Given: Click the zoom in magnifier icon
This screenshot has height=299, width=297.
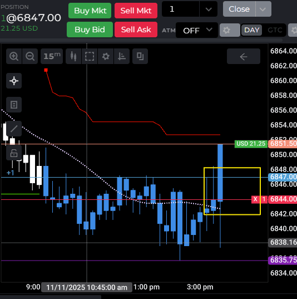Looking at the screenshot, I should tap(14, 56).
